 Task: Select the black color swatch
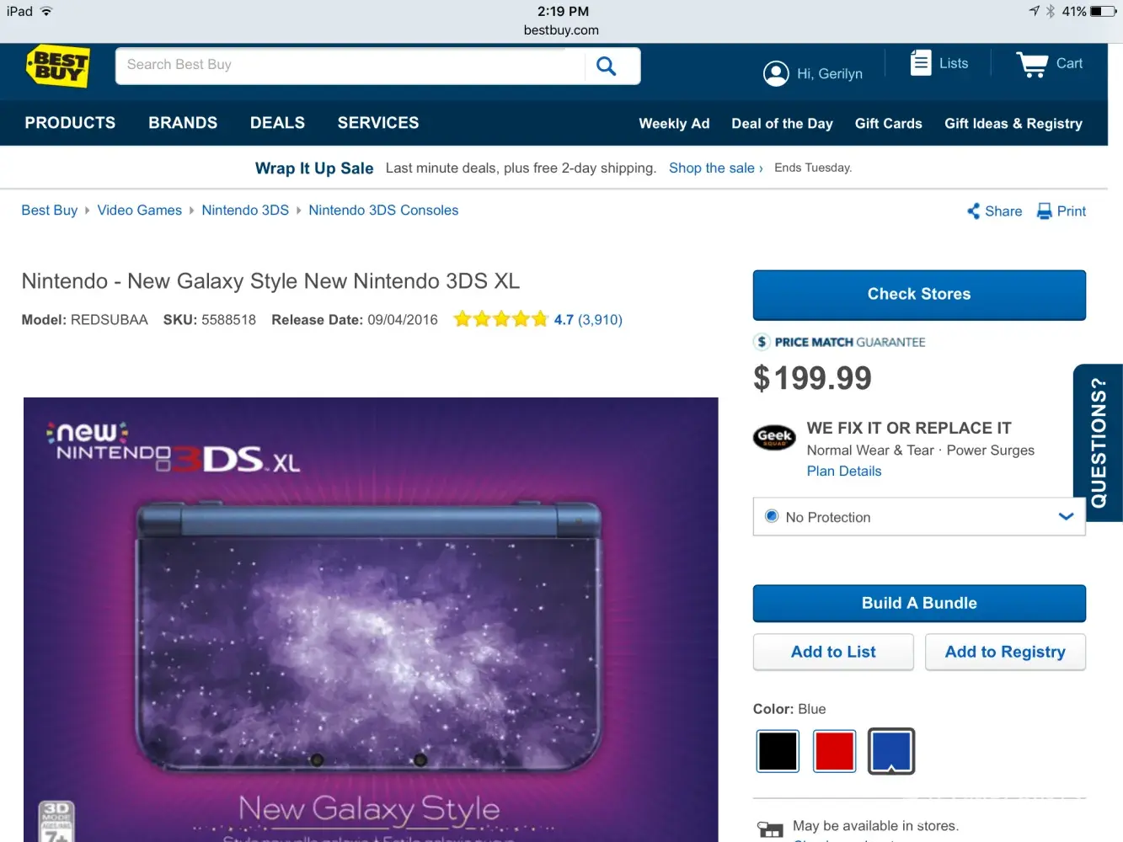coord(778,751)
